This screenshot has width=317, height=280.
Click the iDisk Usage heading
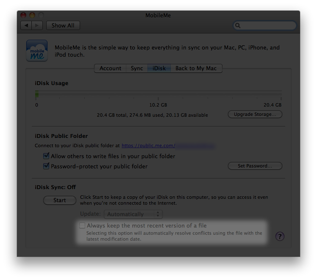(x=52, y=83)
